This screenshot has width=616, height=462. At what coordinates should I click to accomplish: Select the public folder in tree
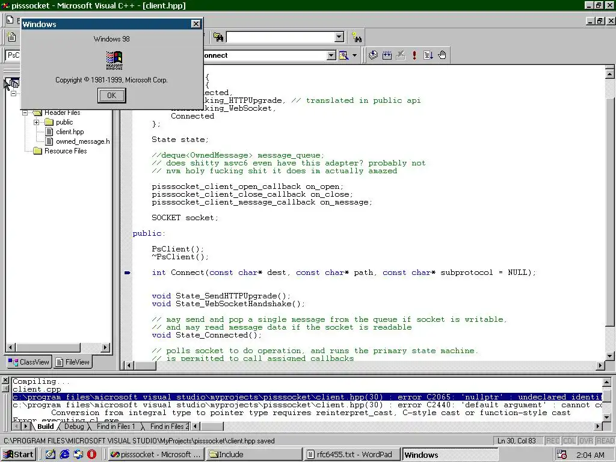point(64,122)
